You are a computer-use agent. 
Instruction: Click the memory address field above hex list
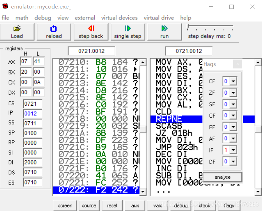(x=91, y=51)
